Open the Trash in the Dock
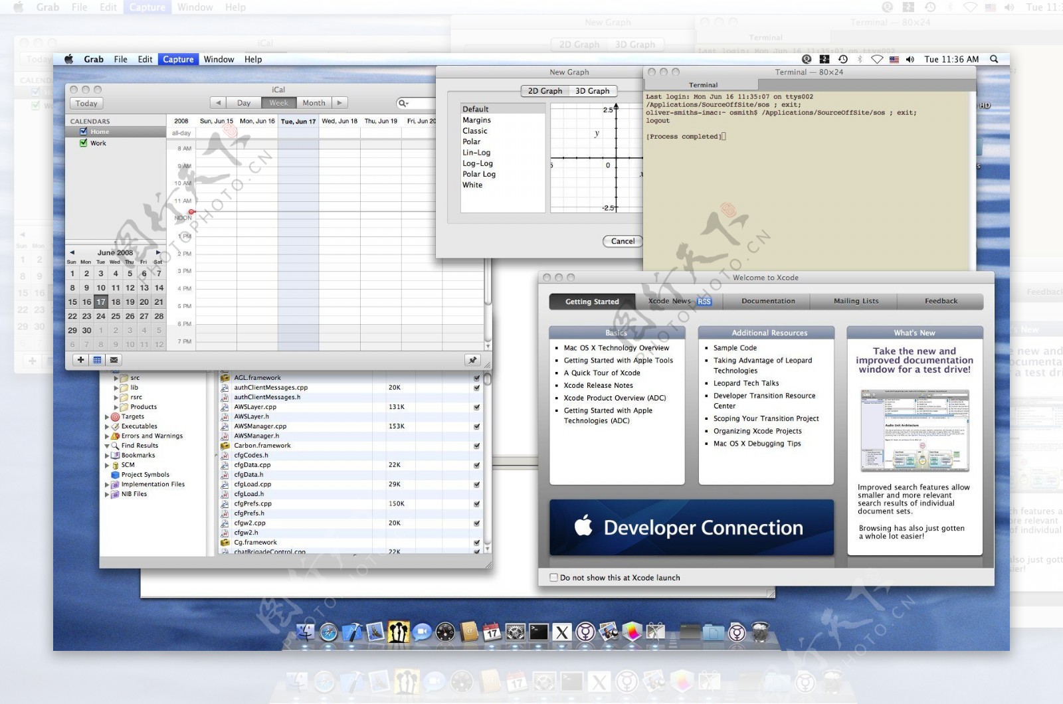The image size is (1063, 704). pyautogui.click(x=760, y=632)
